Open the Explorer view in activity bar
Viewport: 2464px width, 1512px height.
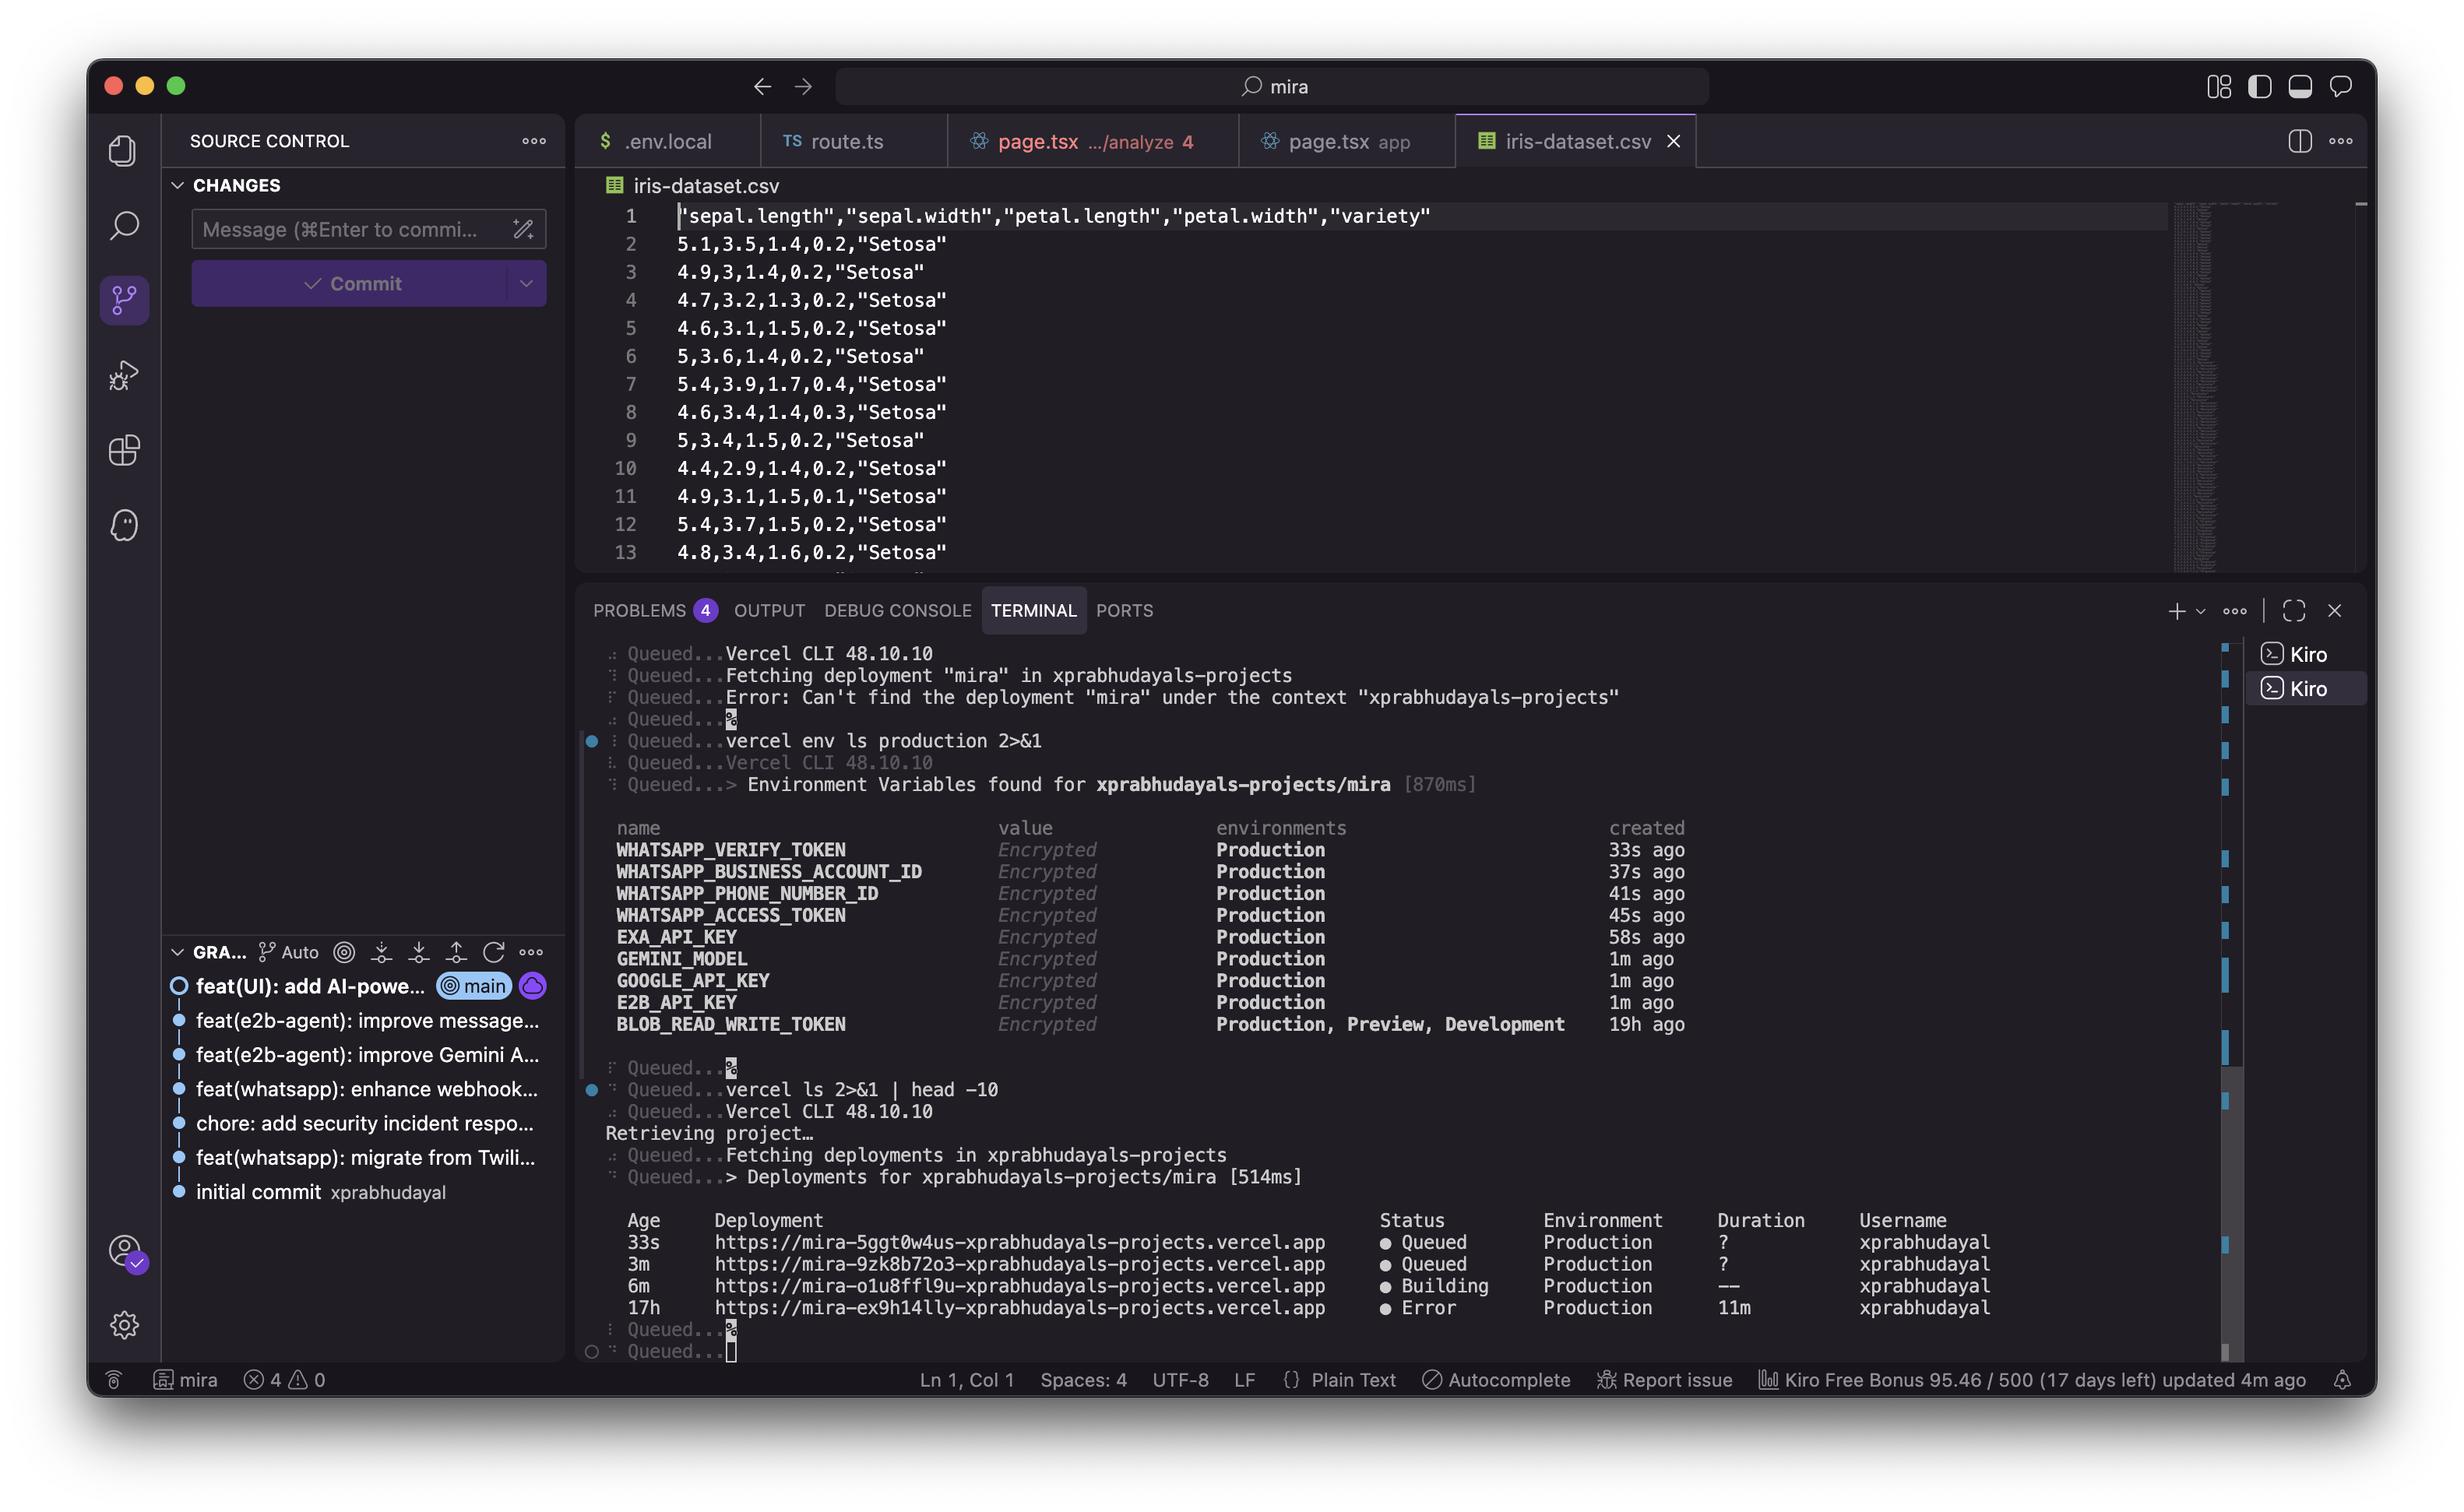(x=123, y=151)
